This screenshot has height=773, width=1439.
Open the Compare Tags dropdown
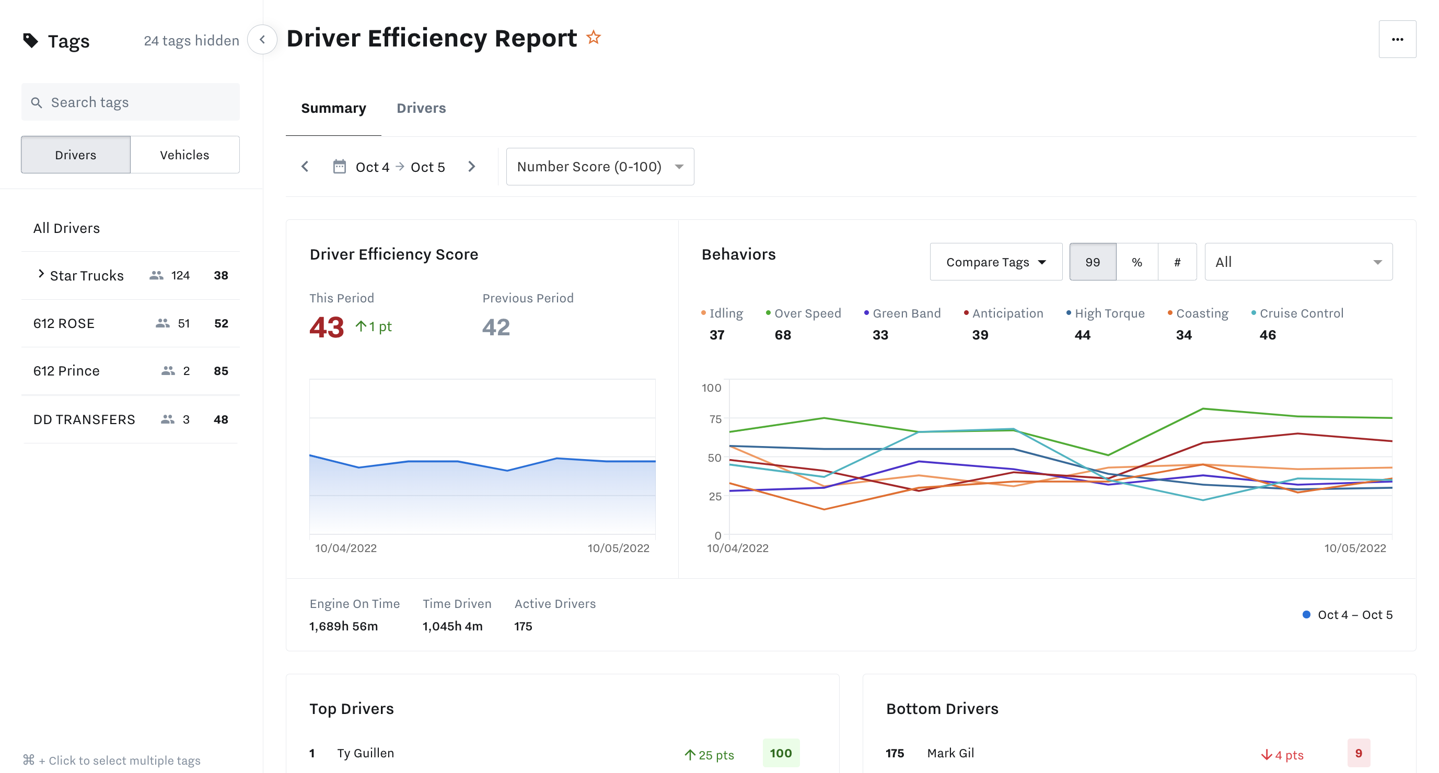[x=995, y=262]
